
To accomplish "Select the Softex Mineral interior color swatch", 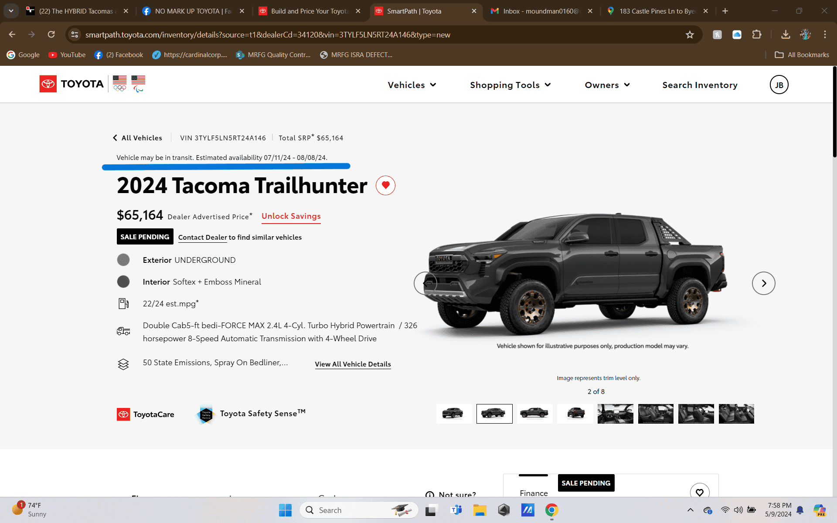I will [123, 282].
